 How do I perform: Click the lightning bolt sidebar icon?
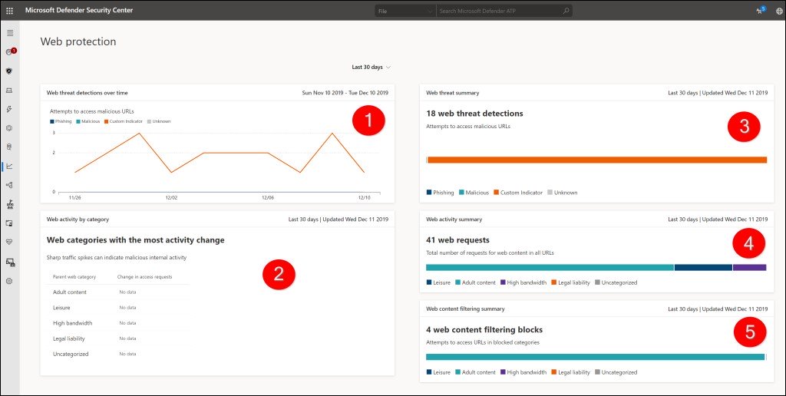click(x=10, y=109)
